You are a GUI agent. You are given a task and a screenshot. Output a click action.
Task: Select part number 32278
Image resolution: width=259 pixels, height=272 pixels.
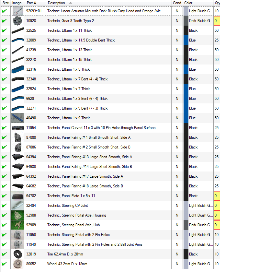pos(31,60)
